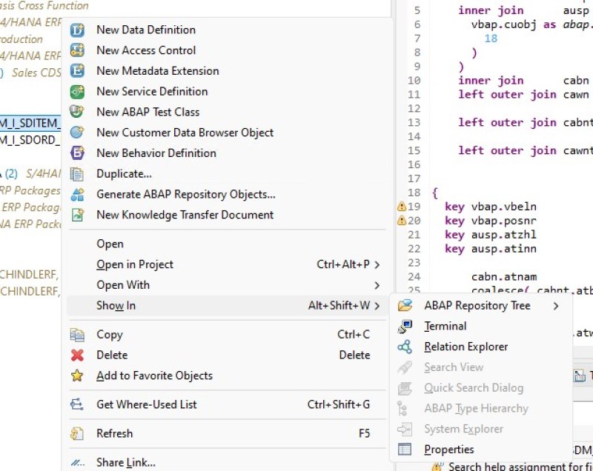Screen dimensions: 593x471
Task: Click the New ABAP Test Class icon
Action: coord(77,112)
